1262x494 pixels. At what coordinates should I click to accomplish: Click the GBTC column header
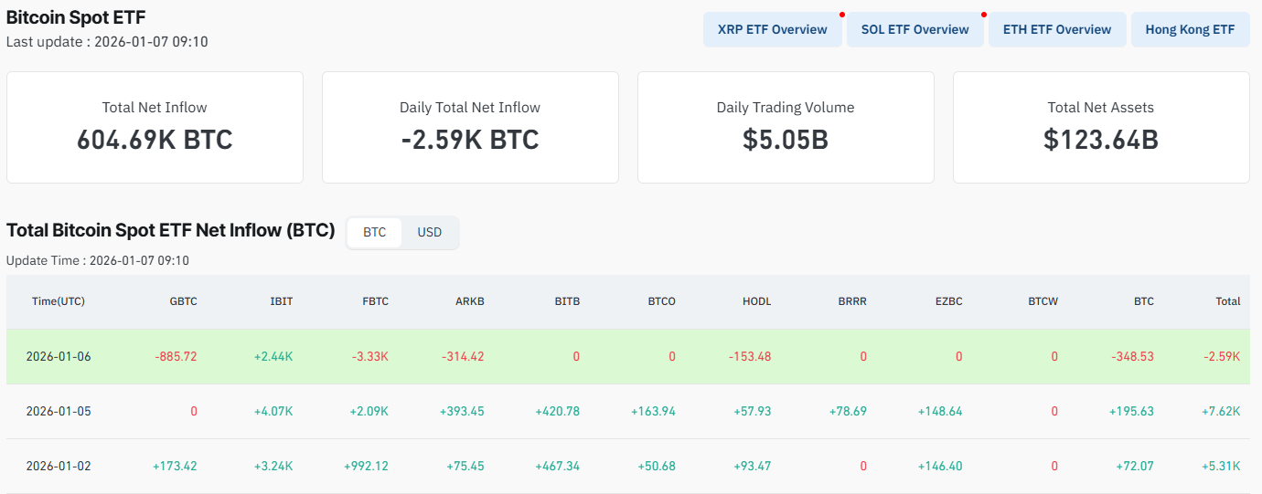183,301
